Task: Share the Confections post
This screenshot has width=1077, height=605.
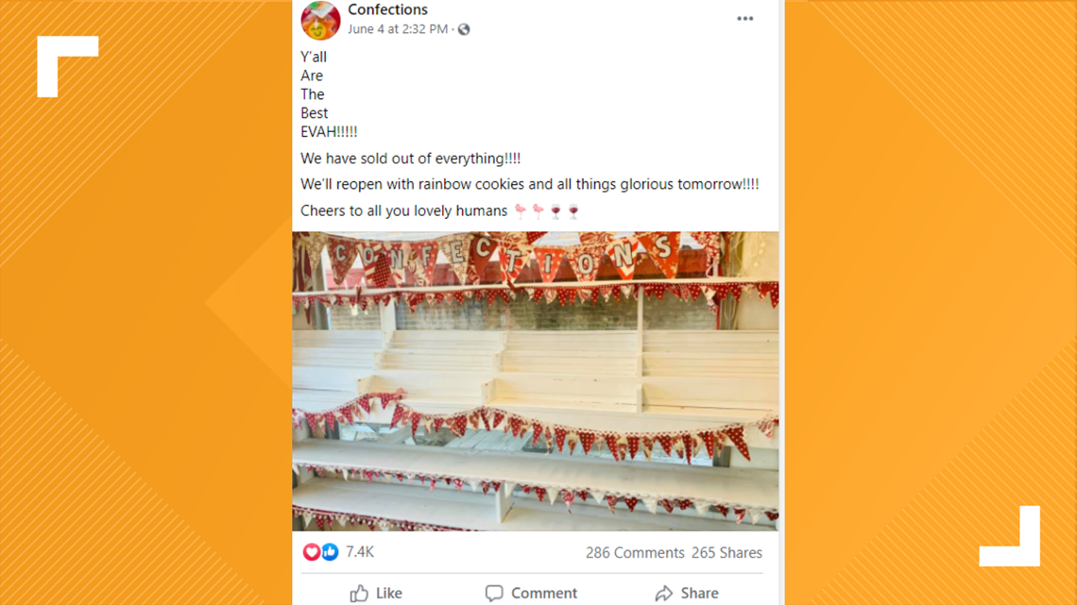Action: (x=686, y=594)
